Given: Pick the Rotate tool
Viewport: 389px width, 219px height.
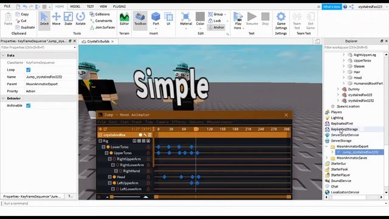Looking at the screenshot, I should click(80, 19).
